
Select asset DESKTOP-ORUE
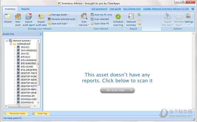pos(29,93)
